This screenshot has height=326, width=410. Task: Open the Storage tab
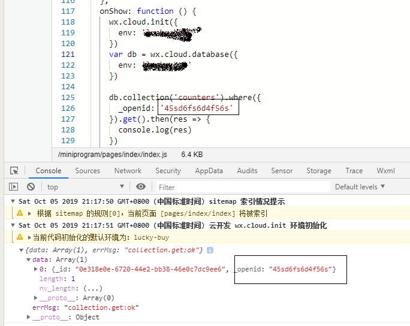[x=319, y=171]
